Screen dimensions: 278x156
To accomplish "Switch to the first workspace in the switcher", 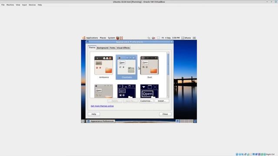I will click(178, 121).
